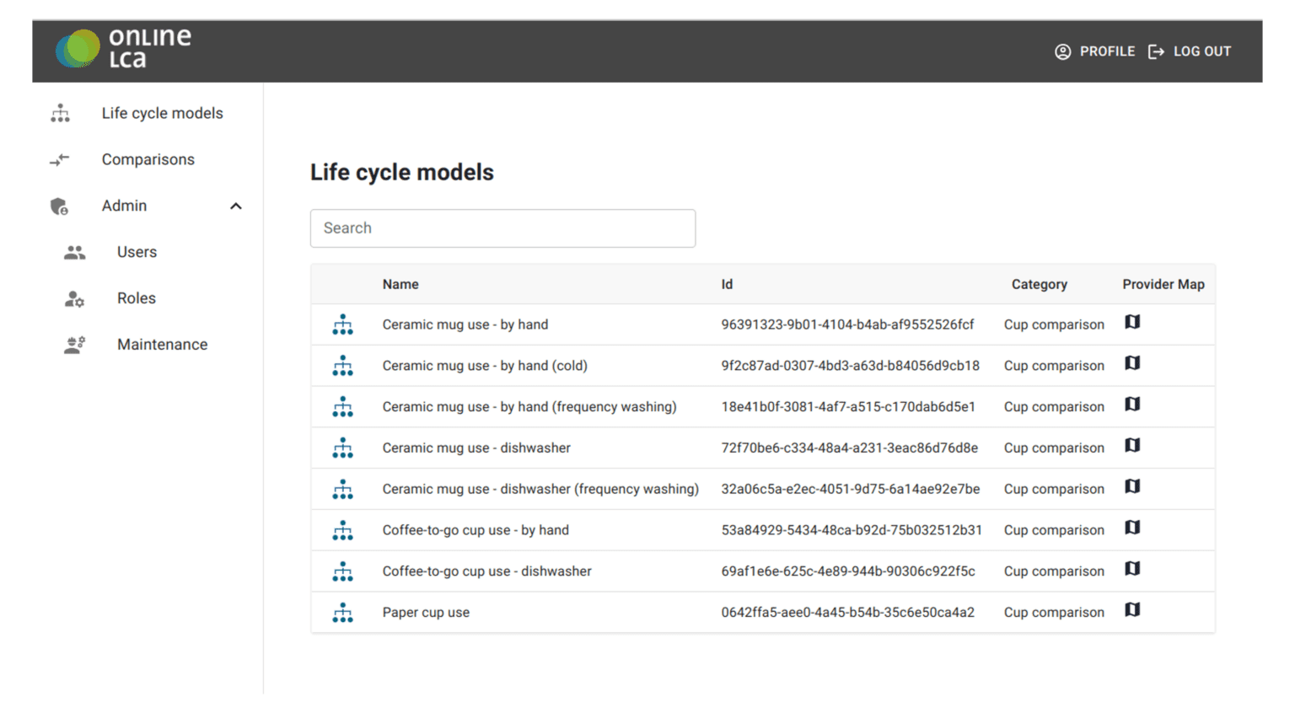Collapse the Admin section chevron
The width and height of the screenshot is (1295, 713).
(236, 206)
